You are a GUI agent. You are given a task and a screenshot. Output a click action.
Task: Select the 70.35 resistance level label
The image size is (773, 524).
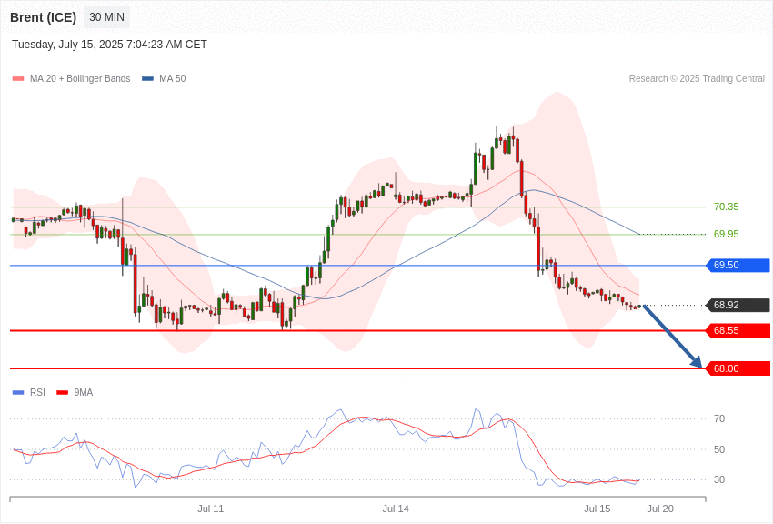[x=727, y=207]
